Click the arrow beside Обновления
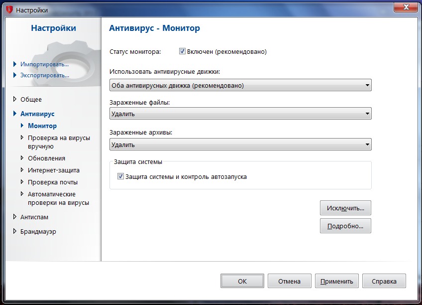Viewport: 422px width, 305px height. [x=22, y=157]
